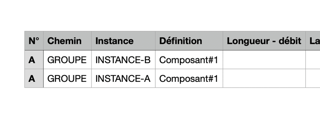Click the A cell in the INSTANCE-B row
The width and height of the screenshot is (320, 136).
pos(34,59)
